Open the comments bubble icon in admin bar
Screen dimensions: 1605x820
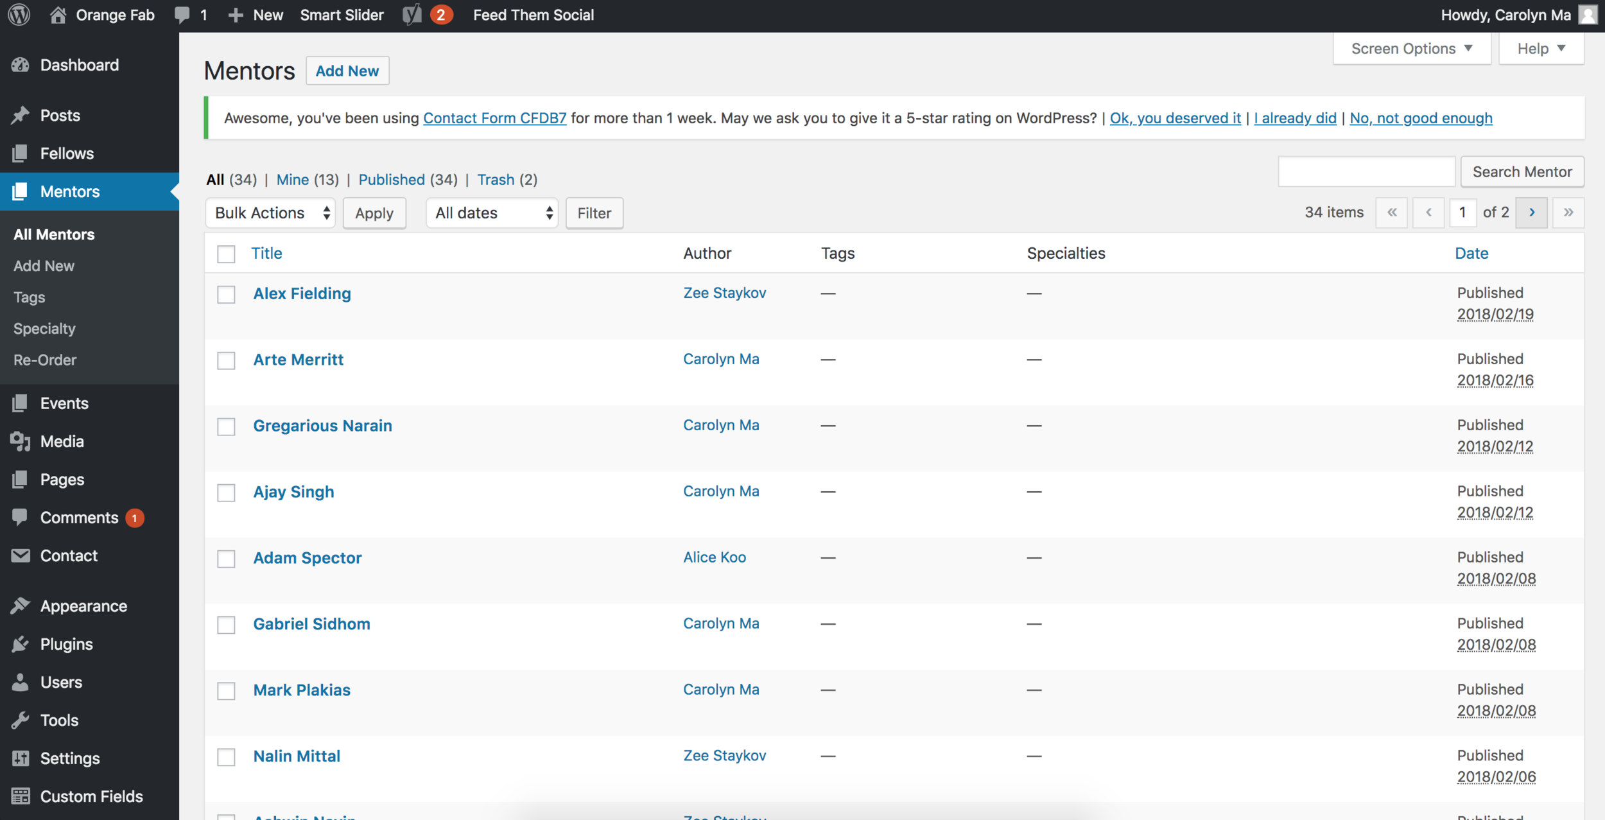tap(182, 15)
